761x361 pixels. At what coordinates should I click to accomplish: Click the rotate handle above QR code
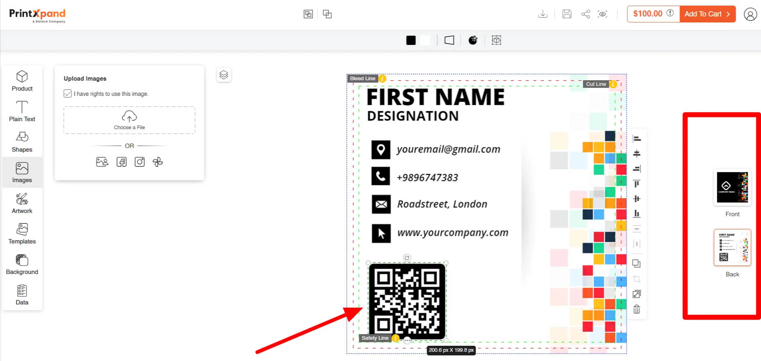click(x=407, y=258)
